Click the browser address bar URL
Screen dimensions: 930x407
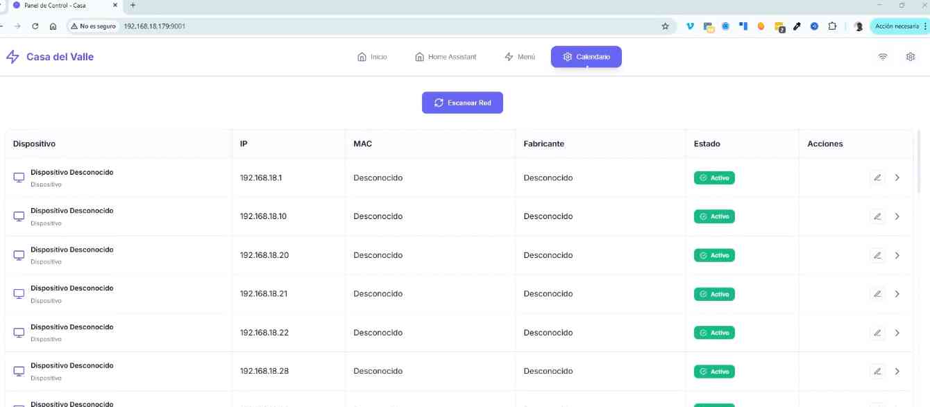pos(154,26)
